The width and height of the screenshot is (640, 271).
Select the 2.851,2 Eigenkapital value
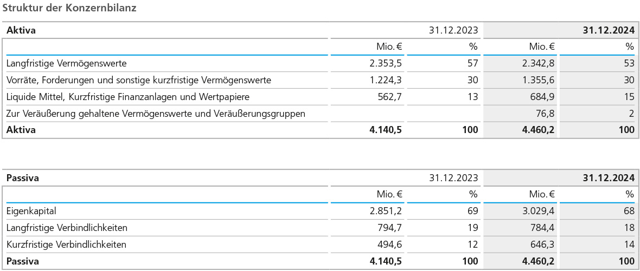click(385, 211)
